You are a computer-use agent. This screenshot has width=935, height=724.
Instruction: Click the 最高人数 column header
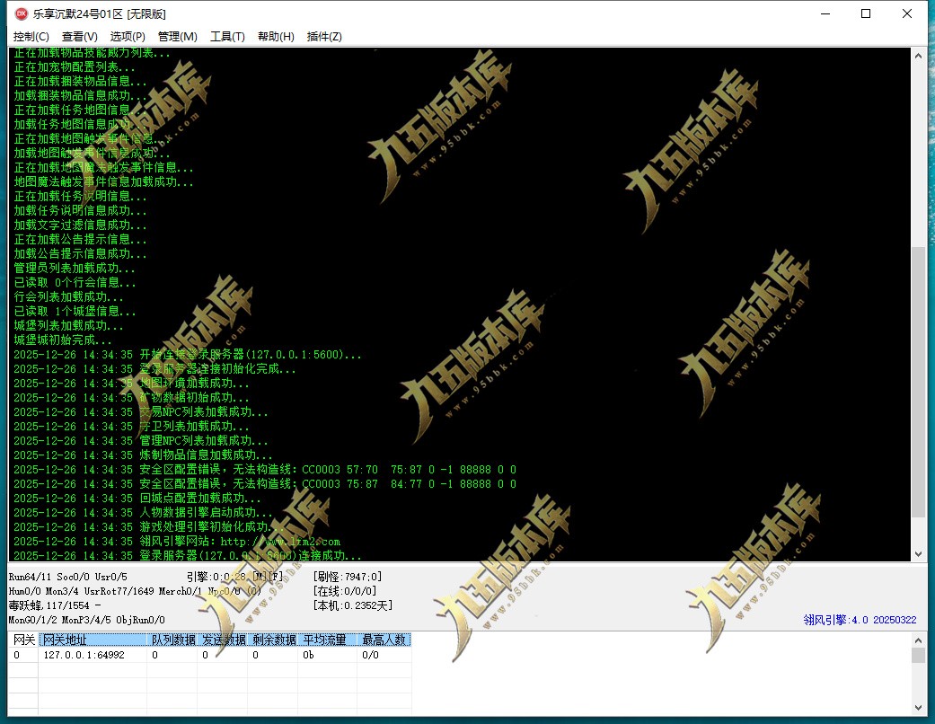tap(384, 640)
